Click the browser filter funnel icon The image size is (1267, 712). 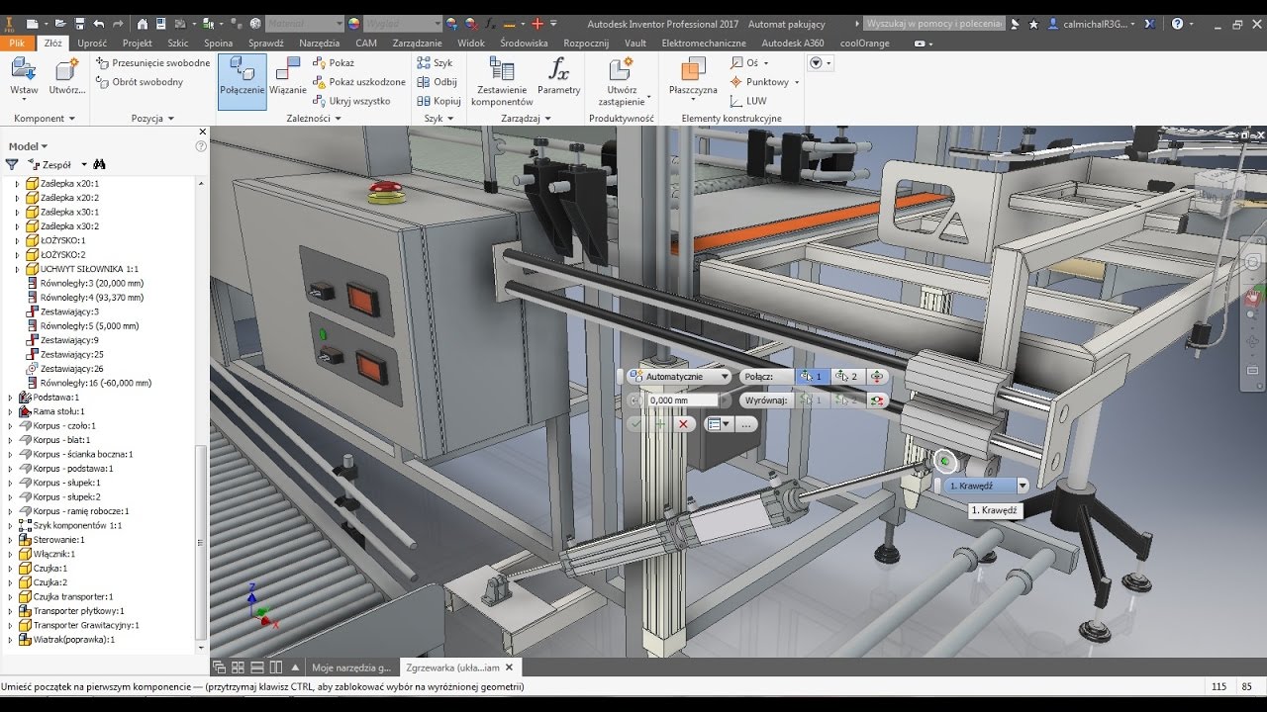point(12,164)
